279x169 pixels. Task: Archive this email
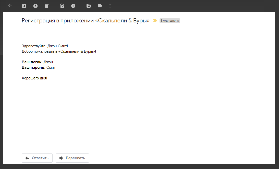tap(24, 6)
